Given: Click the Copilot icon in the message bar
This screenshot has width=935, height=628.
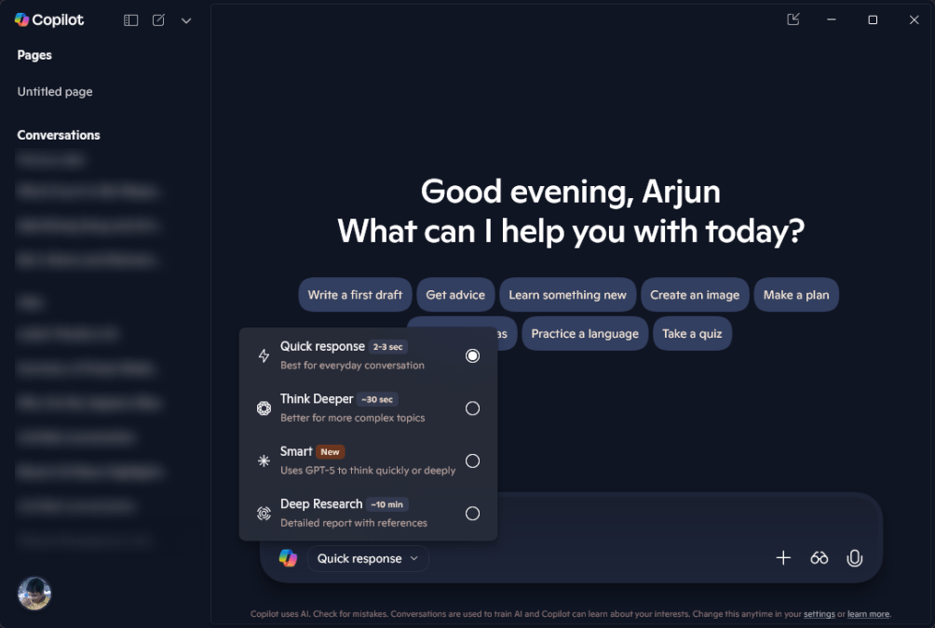Looking at the screenshot, I should 288,557.
